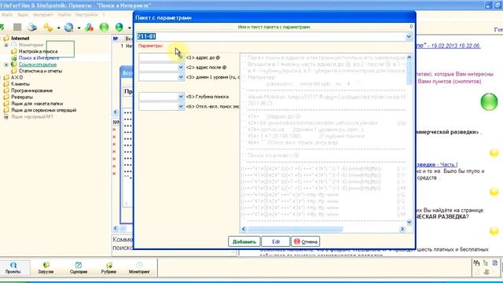Click the № column header in background table
The height and width of the screenshot is (283, 503).
click(x=116, y=39)
